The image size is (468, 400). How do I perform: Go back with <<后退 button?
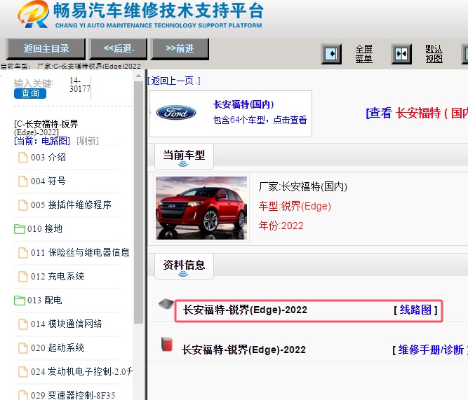click(119, 48)
